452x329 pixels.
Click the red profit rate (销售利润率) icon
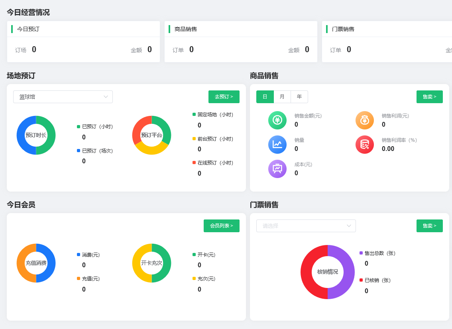365,144
